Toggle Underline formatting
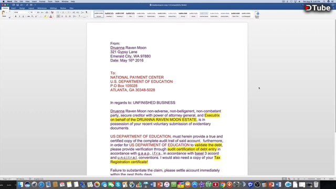The height and width of the screenshot is (189, 336). click(x=23, y=16)
